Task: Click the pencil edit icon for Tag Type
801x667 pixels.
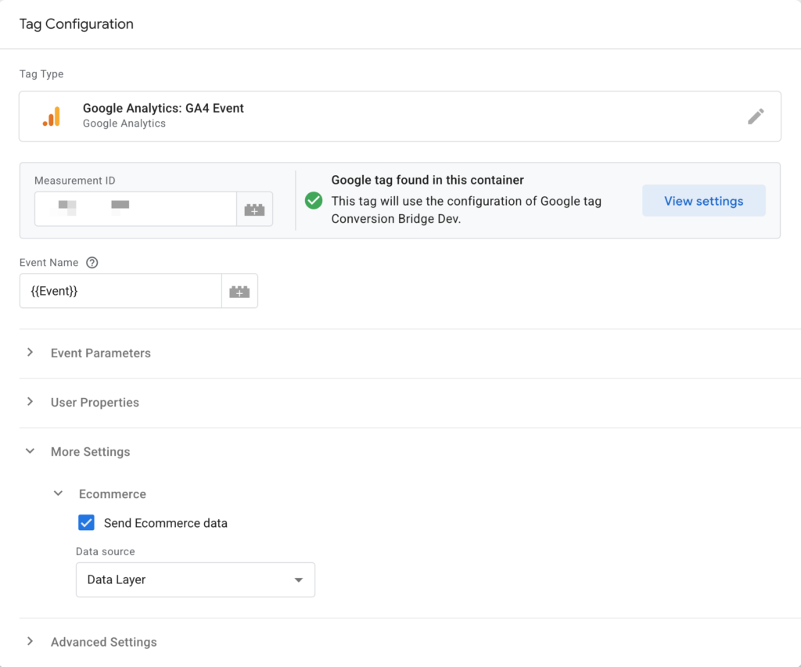Action: [756, 117]
